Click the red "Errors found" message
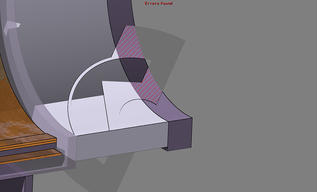317x192 pixels. (x=158, y=3)
